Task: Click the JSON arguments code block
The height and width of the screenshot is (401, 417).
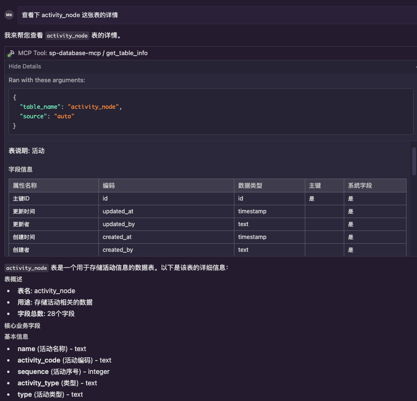Action: coord(211,112)
